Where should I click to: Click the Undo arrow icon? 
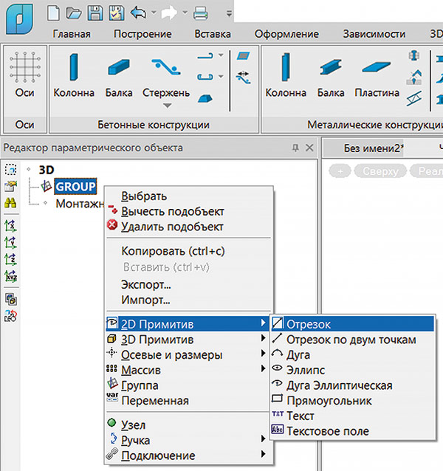point(138,13)
